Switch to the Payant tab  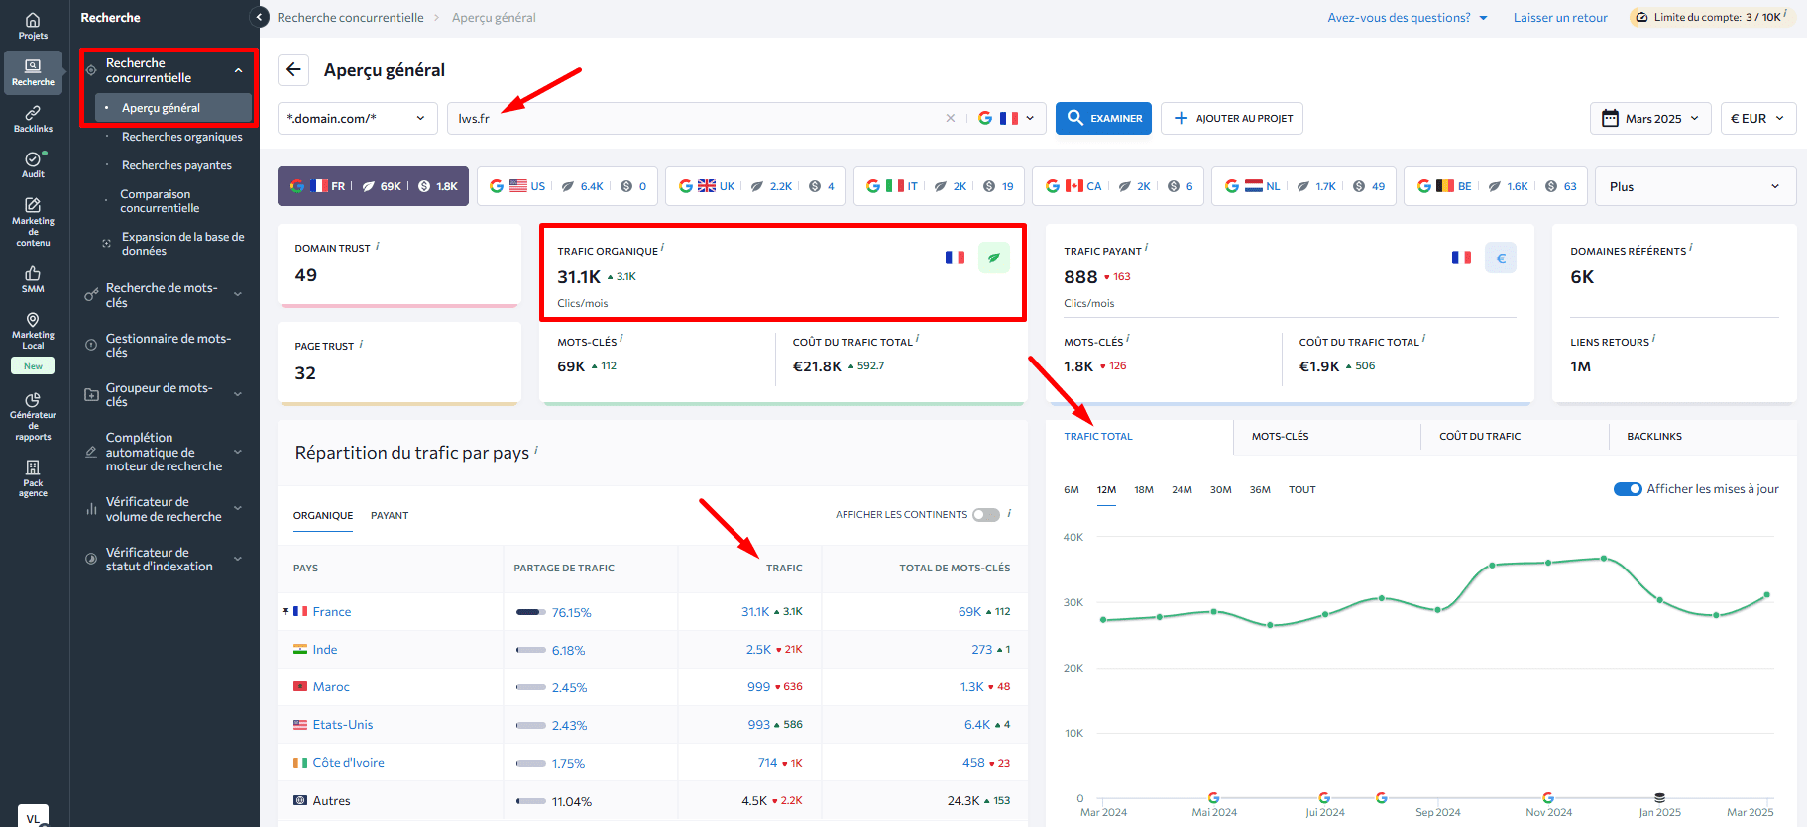coord(390,515)
